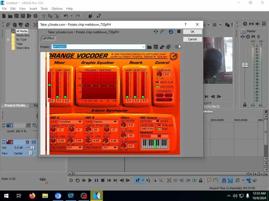Click the Go to Start transport button
This screenshot has width=269, height=201.
point(109,180)
